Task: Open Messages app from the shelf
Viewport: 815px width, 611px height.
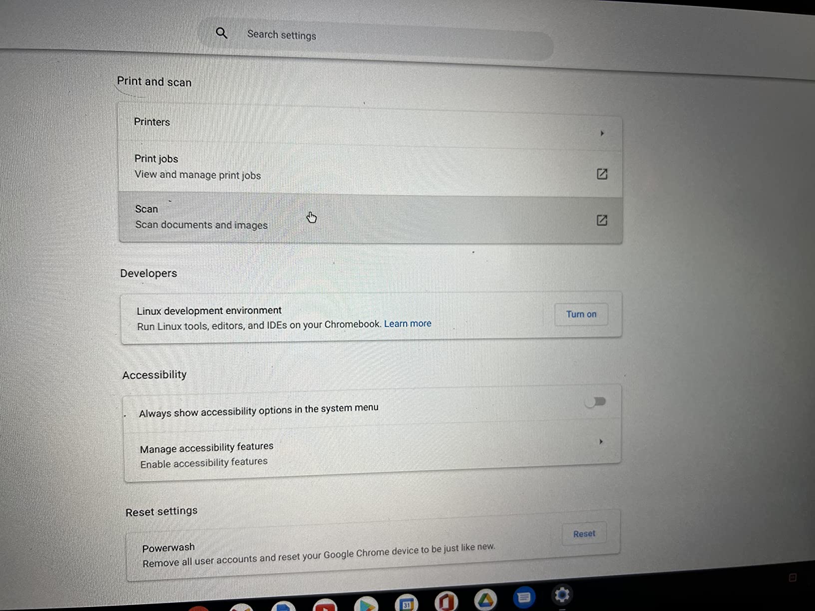Action: point(524,597)
